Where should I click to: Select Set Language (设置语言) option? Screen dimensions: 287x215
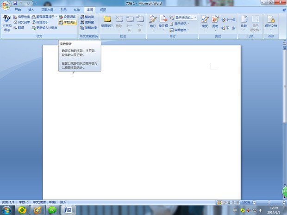67,17
